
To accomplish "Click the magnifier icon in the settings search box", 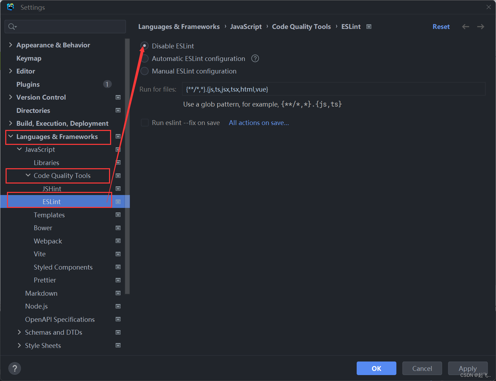I will 12,26.
